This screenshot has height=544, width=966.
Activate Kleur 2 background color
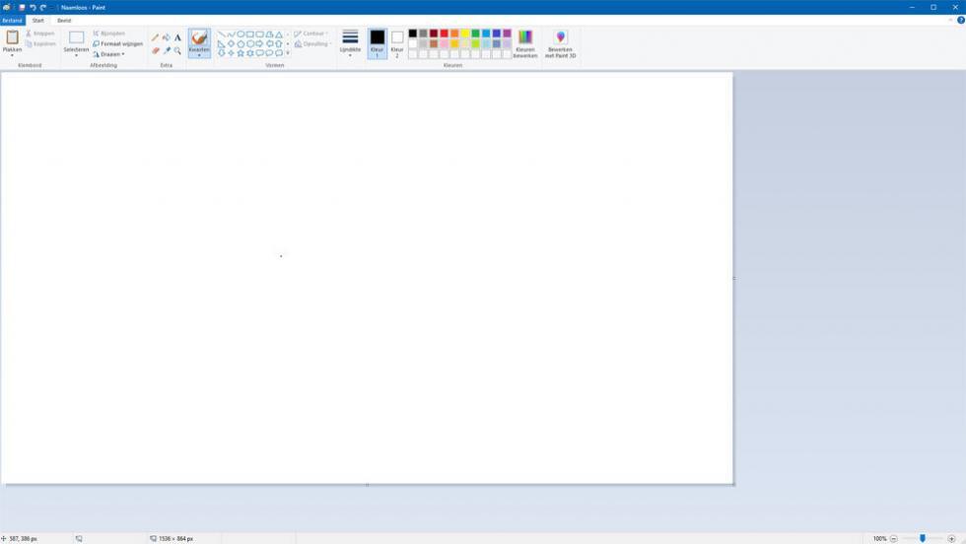tap(397, 43)
